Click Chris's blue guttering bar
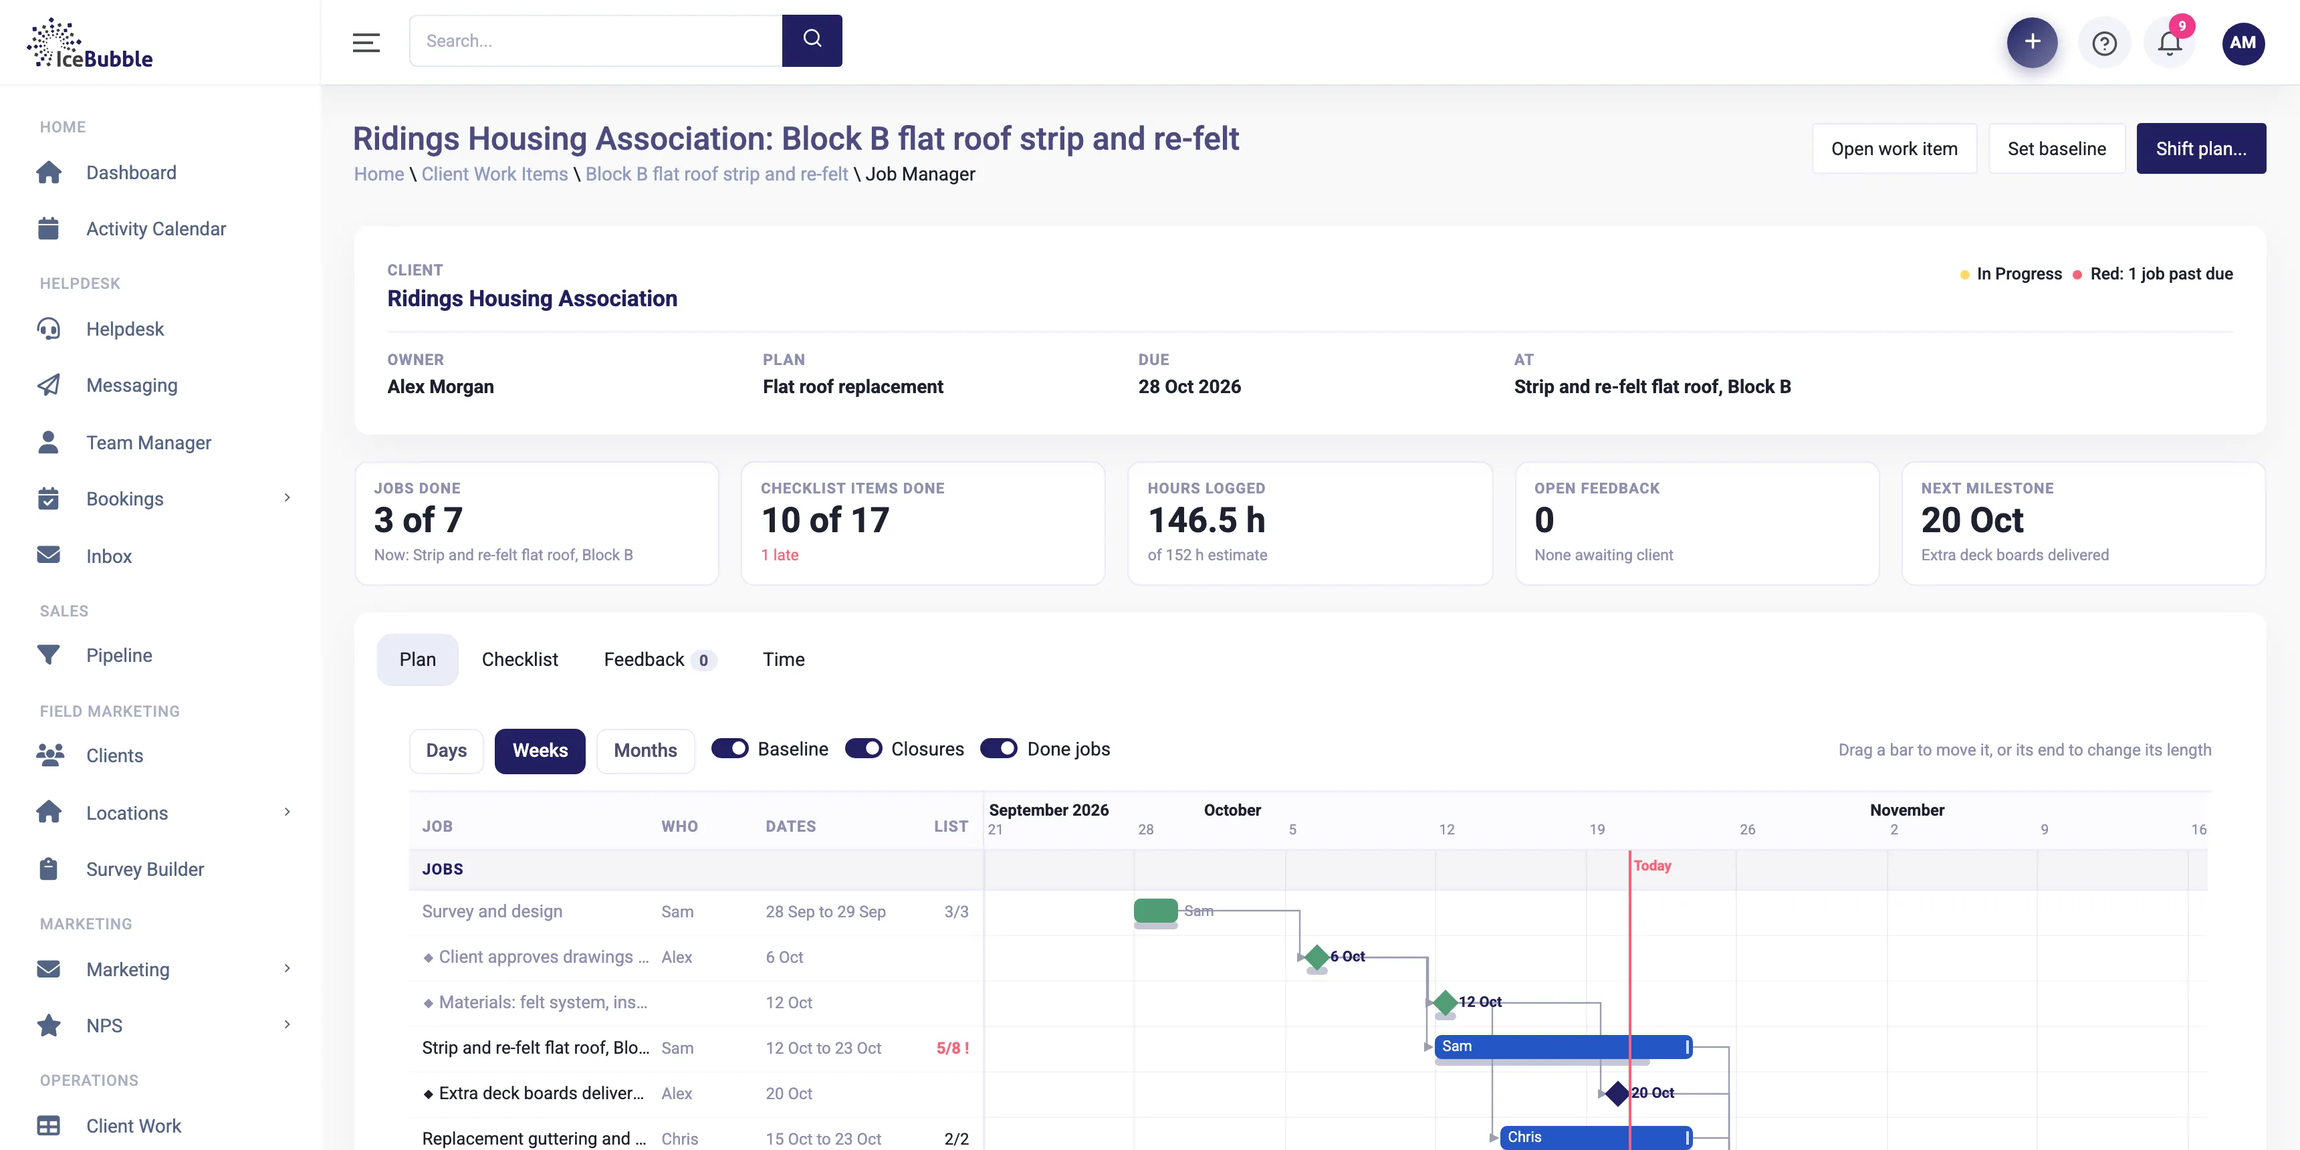This screenshot has height=1150, width=2300. click(x=1595, y=1137)
